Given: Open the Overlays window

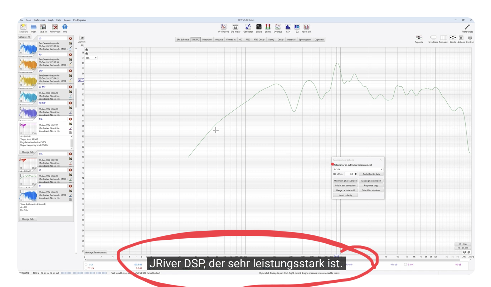Looking at the screenshot, I should pos(278,27).
